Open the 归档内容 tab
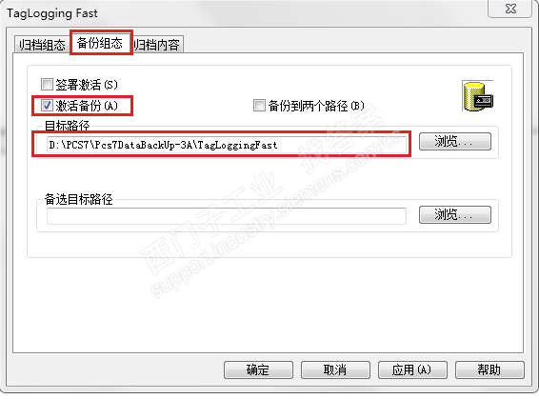The image size is (539, 399). point(157,45)
